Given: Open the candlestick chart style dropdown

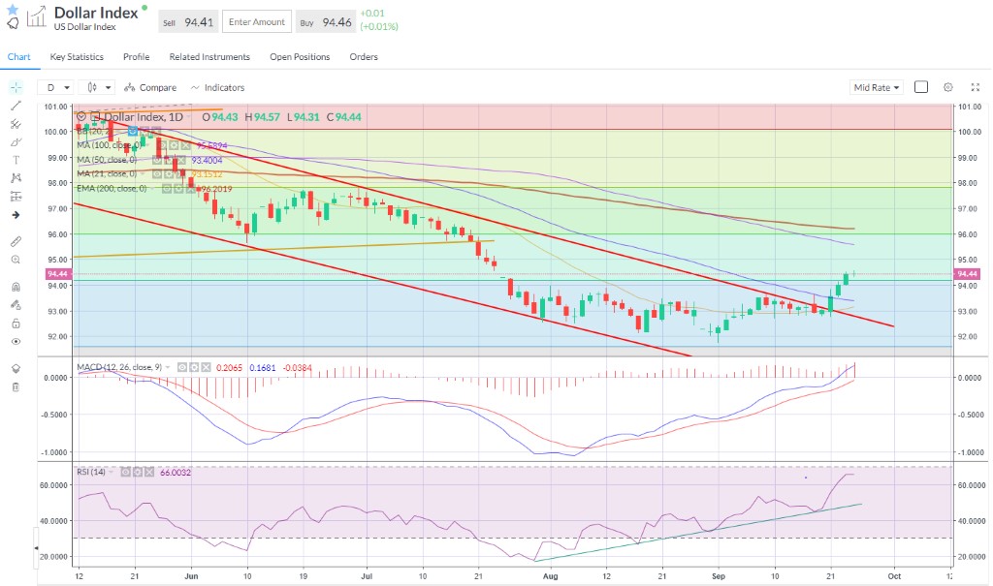Looking at the screenshot, I should tap(97, 87).
